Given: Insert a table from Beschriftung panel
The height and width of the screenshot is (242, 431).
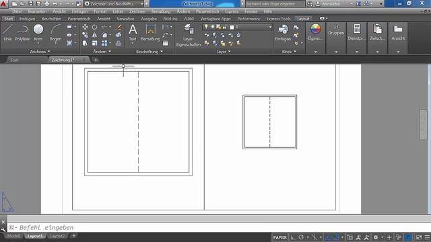Looking at the screenshot, I should (166, 43).
